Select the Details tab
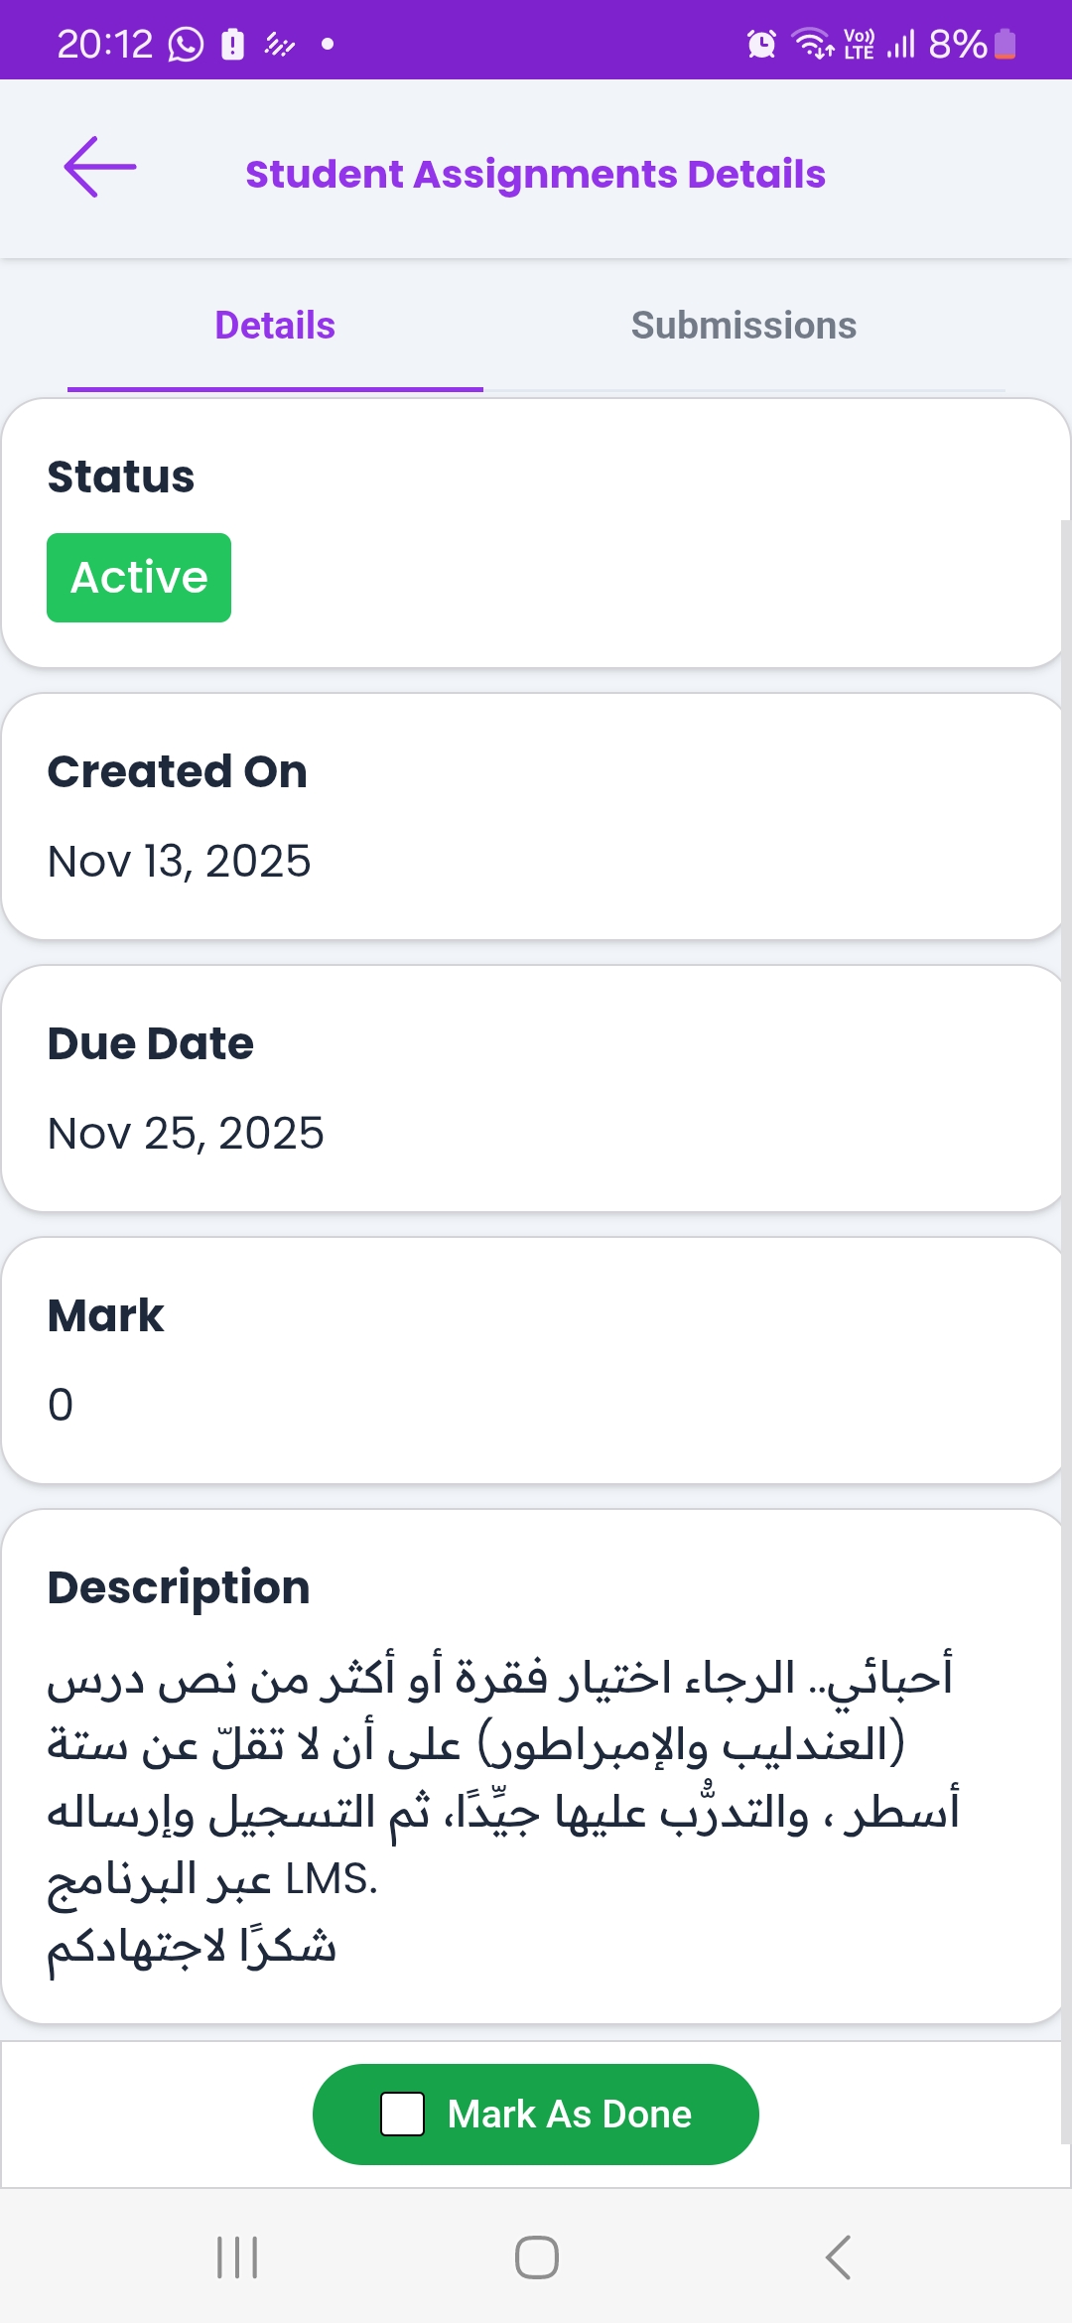The image size is (1072, 2323). [275, 326]
